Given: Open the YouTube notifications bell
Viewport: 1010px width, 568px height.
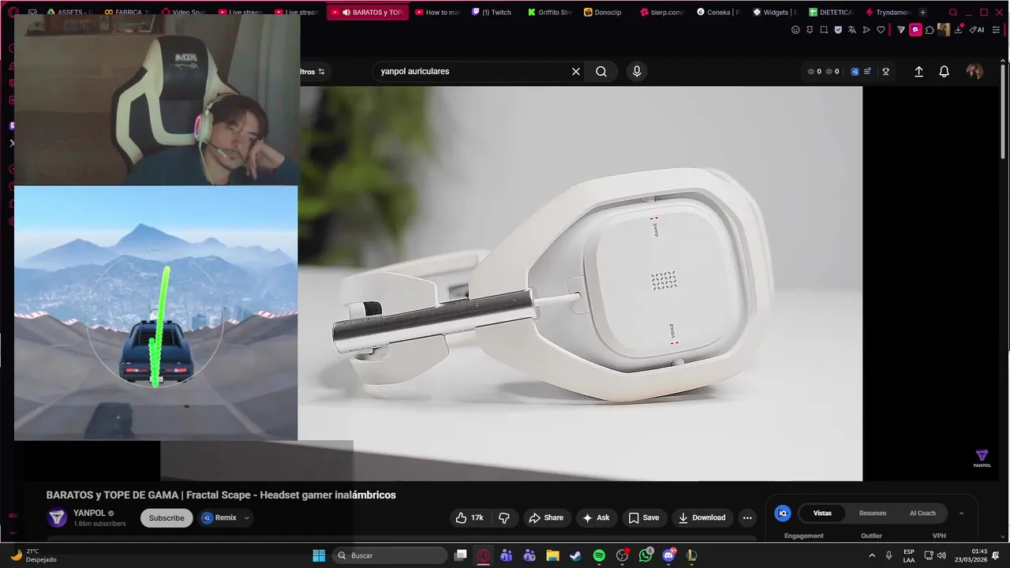Looking at the screenshot, I should pyautogui.click(x=944, y=72).
